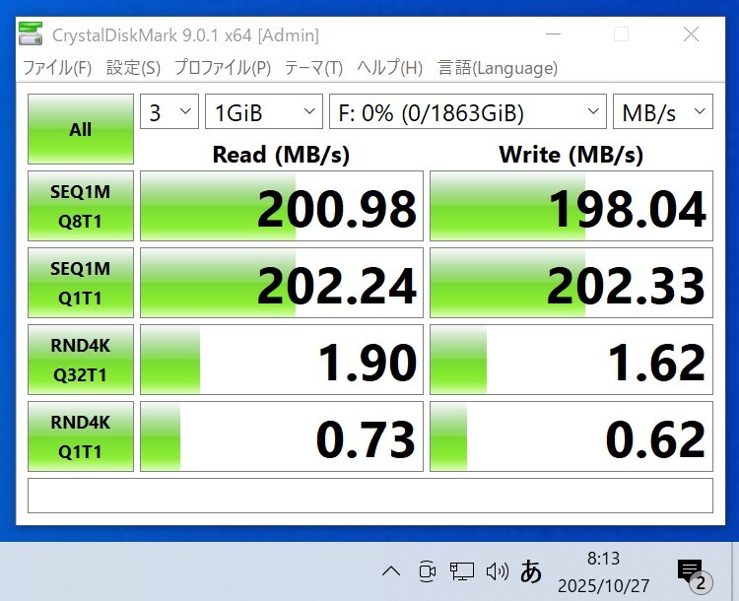Start the RND4K Q1T1 test
Viewport: 739px width, 601px height.
click(x=81, y=436)
